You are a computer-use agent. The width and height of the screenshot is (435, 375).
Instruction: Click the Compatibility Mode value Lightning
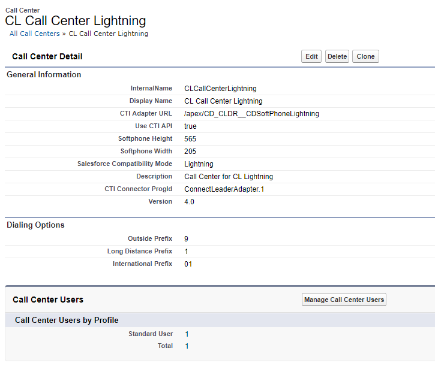(199, 164)
